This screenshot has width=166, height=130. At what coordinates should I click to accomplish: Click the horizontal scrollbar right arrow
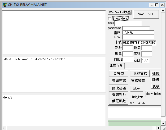click(159, 128)
